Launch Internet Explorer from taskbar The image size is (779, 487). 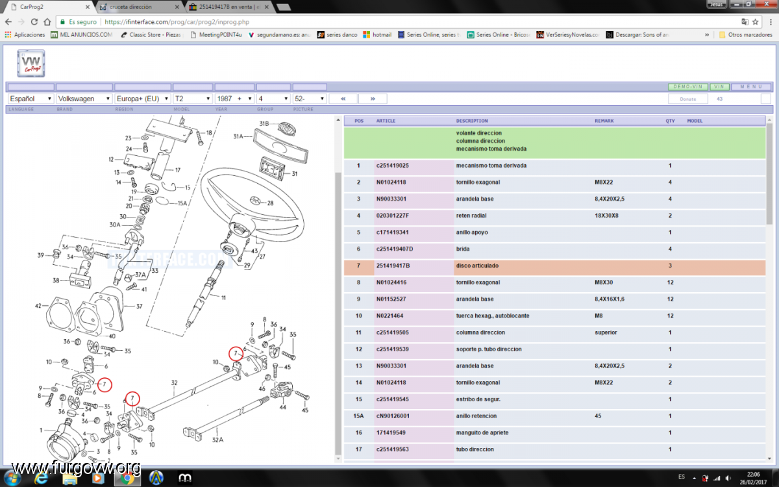(x=41, y=477)
